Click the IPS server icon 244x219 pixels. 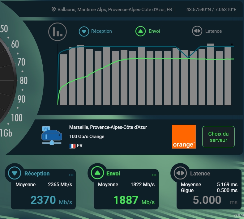[x=51, y=135]
